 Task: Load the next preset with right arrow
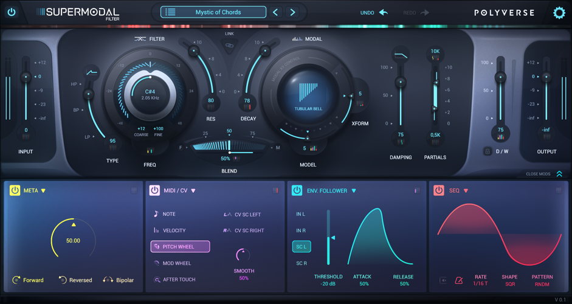pos(292,12)
